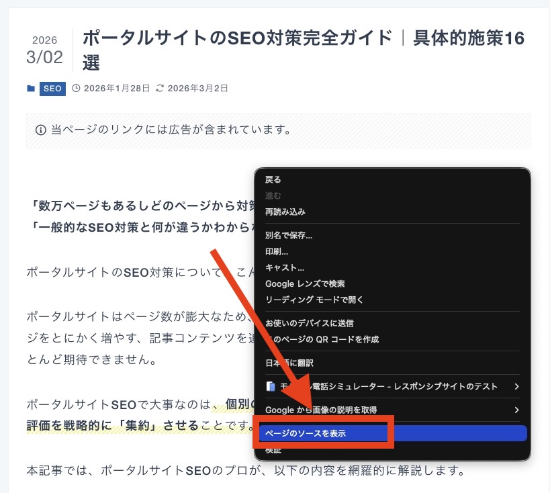The width and height of the screenshot is (550, 493).
Task: Open the SEO category link
Action: click(x=52, y=88)
